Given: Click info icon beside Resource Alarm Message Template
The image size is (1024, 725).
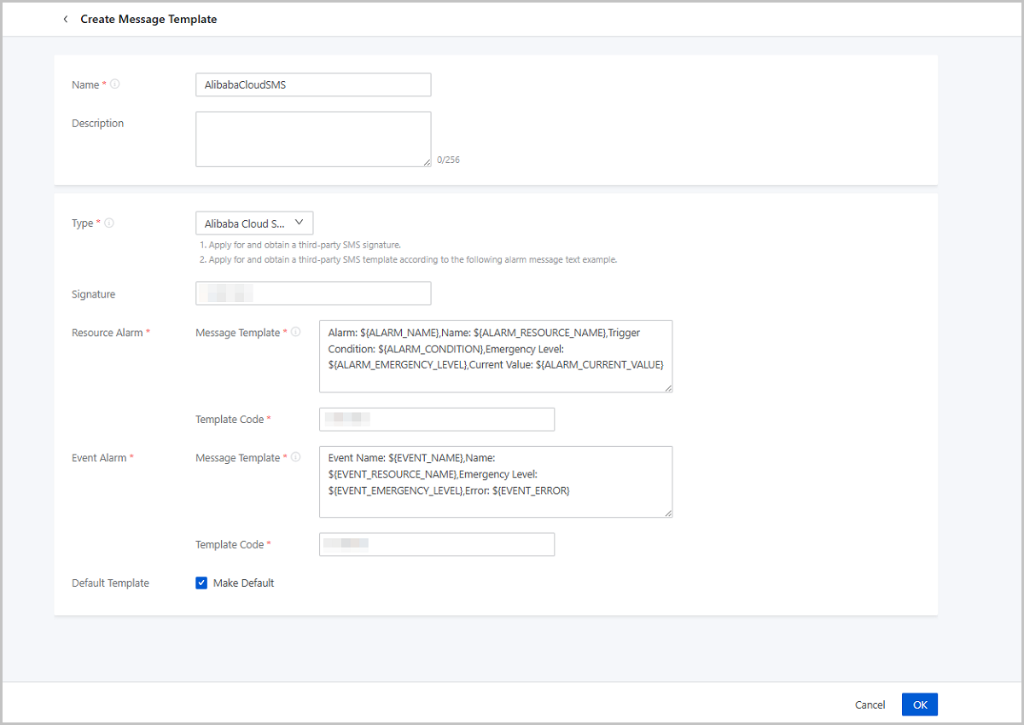Looking at the screenshot, I should click(296, 332).
